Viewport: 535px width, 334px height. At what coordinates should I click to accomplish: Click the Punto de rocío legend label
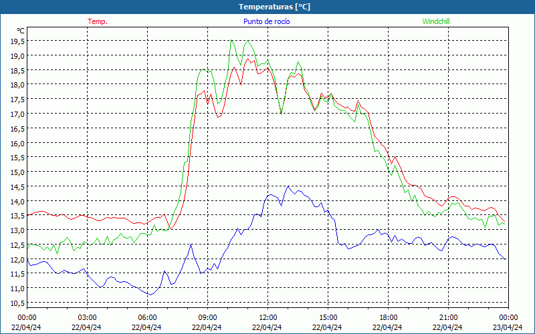[x=266, y=21]
